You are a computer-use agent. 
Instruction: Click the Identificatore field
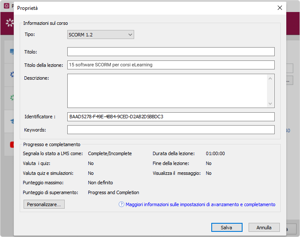point(171,117)
